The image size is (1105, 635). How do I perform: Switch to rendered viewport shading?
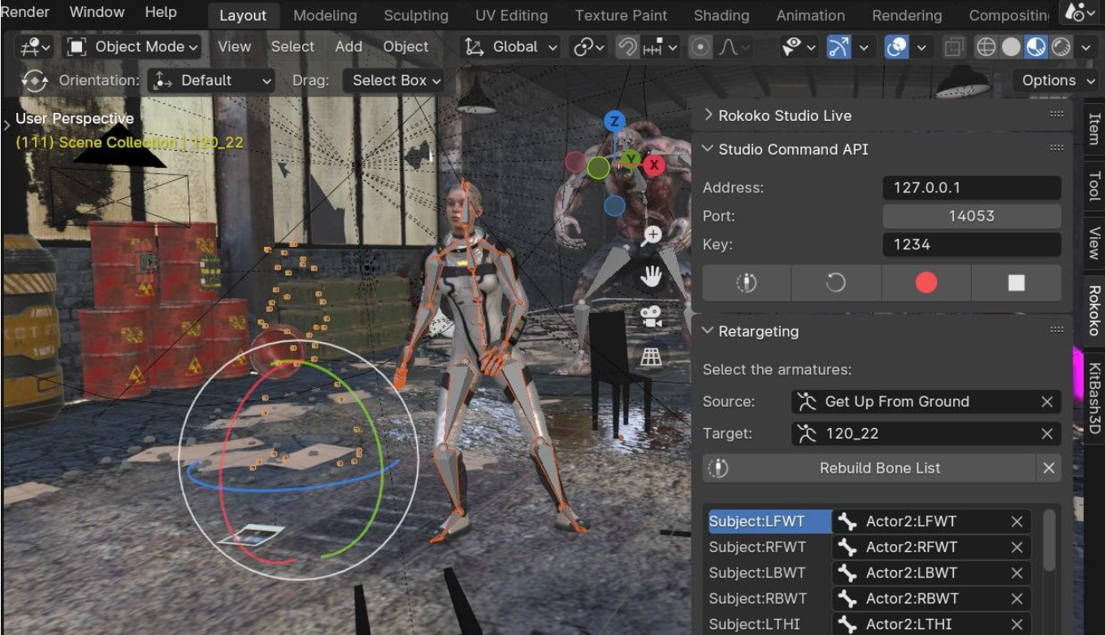1060,47
